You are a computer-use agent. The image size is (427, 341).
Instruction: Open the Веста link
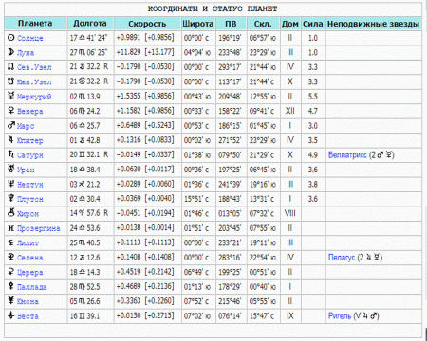(28, 315)
